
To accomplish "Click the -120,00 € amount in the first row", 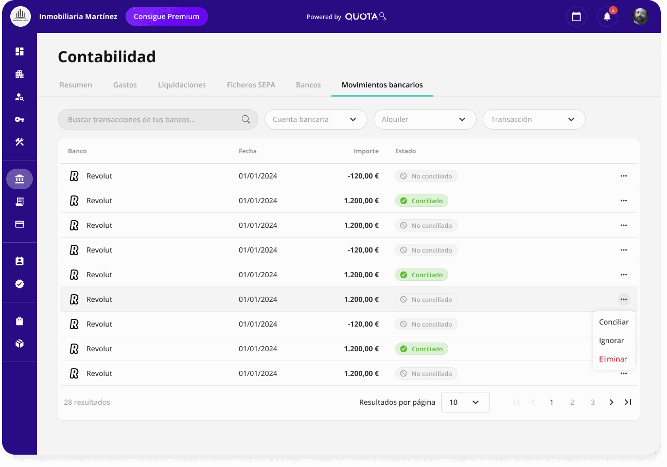I will coord(363,176).
